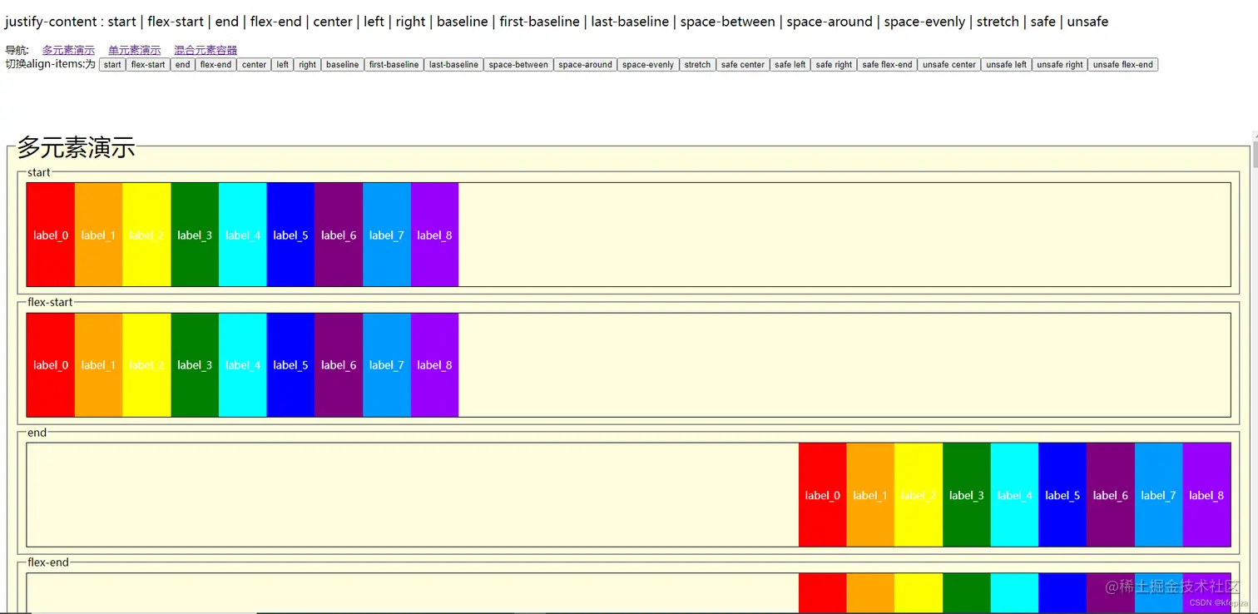Click blue label_5 box in end row
Image resolution: width=1258 pixels, height=614 pixels.
tap(1062, 495)
